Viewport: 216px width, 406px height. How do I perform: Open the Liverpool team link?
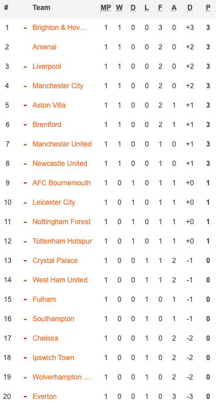[47, 66]
